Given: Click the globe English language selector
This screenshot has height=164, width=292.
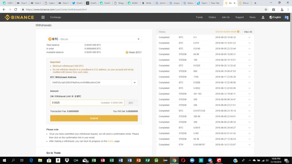Looking at the screenshot, I should coord(275,17).
